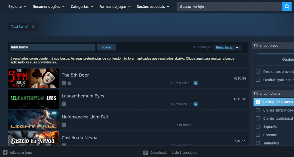Click the plus icon beside Adicionar jogo
The width and height of the screenshot is (294, 157).
[x=5, y=152]
